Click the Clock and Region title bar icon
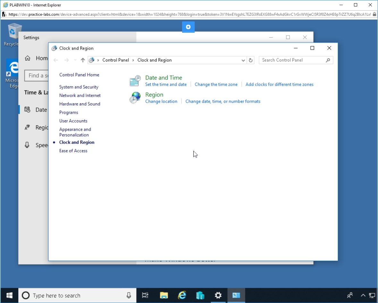The width and height of the screenshot is (378, 303). pyautogui.click(x=54, y=48)
